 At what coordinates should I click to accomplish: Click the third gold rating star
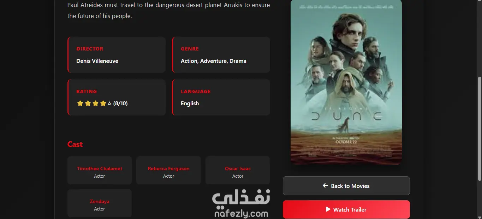[95, 103]
